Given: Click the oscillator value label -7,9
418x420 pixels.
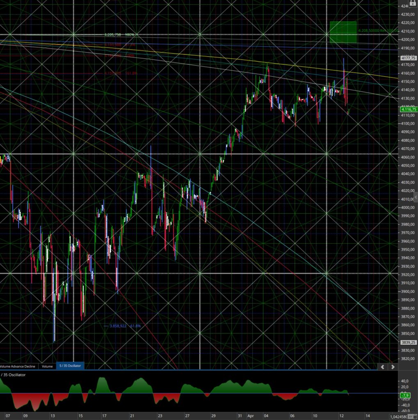Looking at the screenshot, I should 405,395.
